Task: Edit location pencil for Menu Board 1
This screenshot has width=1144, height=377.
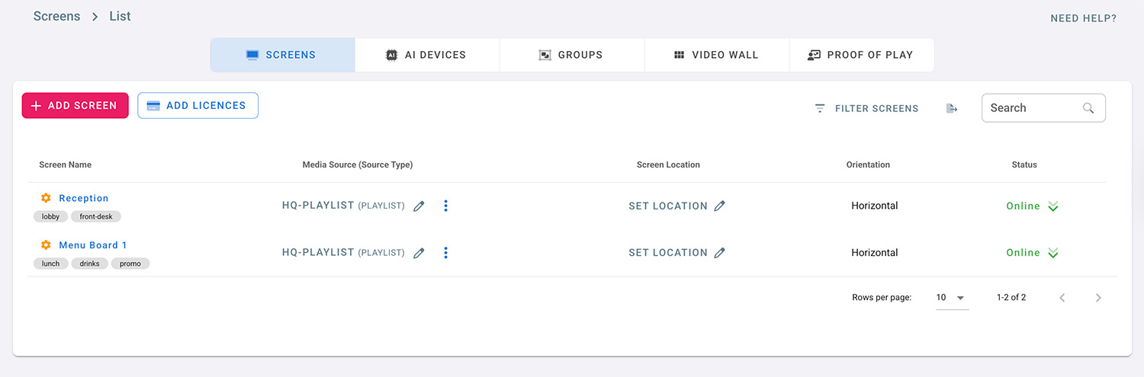Action: [x=720, y=253]
